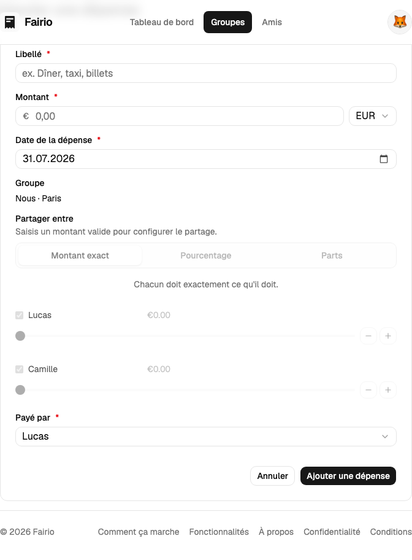Click Lucas's amount slider handle
Viewport: 412px width, 560px height.
pyautogui.click(x=20, y=336)
